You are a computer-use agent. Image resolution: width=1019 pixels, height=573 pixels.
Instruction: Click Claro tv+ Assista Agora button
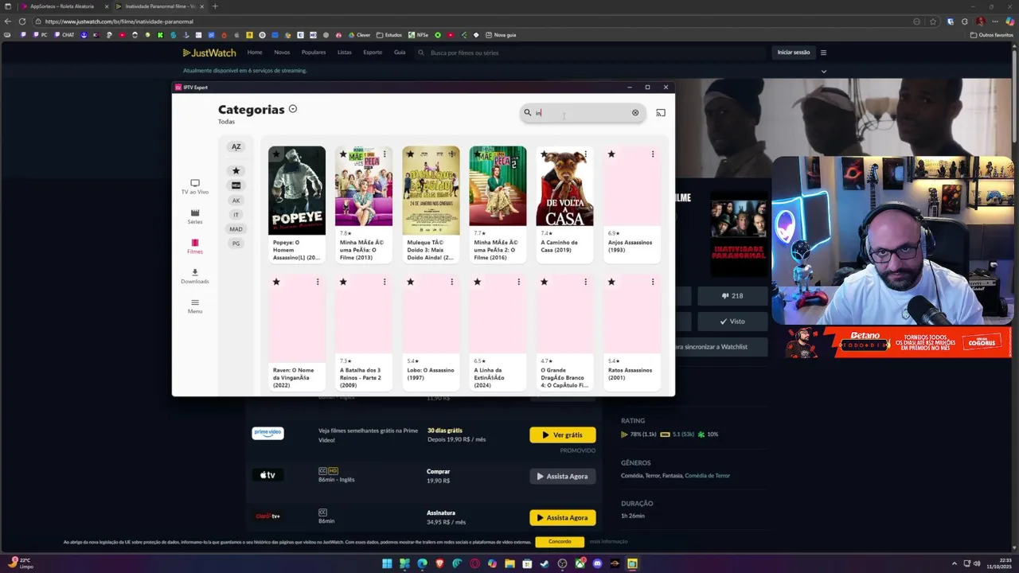563,517
